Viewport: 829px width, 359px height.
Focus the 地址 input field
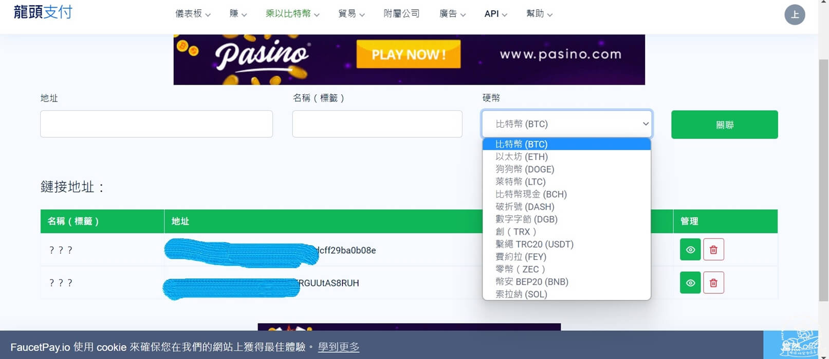156,124
